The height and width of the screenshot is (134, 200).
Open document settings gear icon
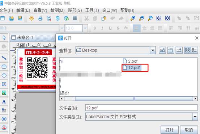(31, 18)
